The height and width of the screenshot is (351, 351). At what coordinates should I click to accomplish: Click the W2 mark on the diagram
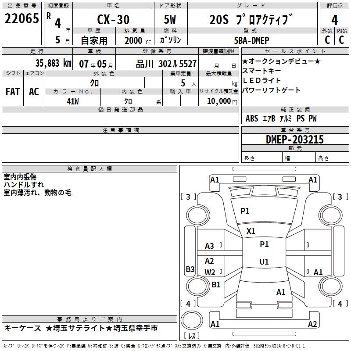pyautogui.click(x=210, y=272)
